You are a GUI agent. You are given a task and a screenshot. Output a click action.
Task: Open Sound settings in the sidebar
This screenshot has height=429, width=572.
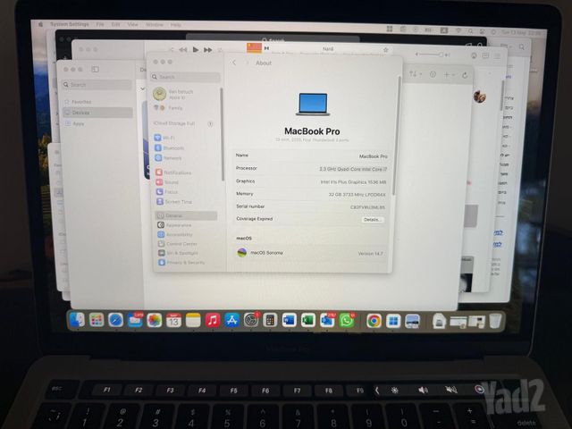[x=167, y=182]
